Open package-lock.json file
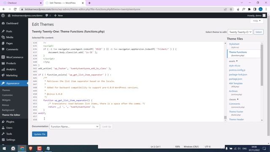Viewport: 270px width, 152px height. click(238, 75)
